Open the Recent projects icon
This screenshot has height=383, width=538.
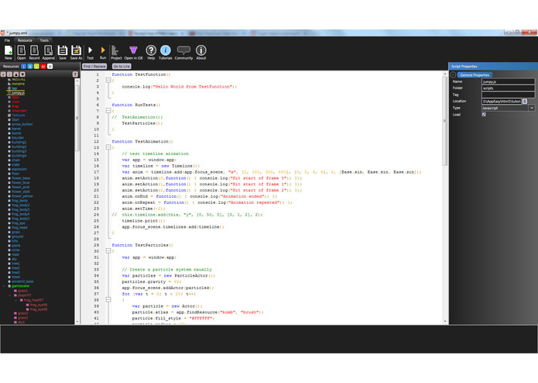click(x=34, y=50)
